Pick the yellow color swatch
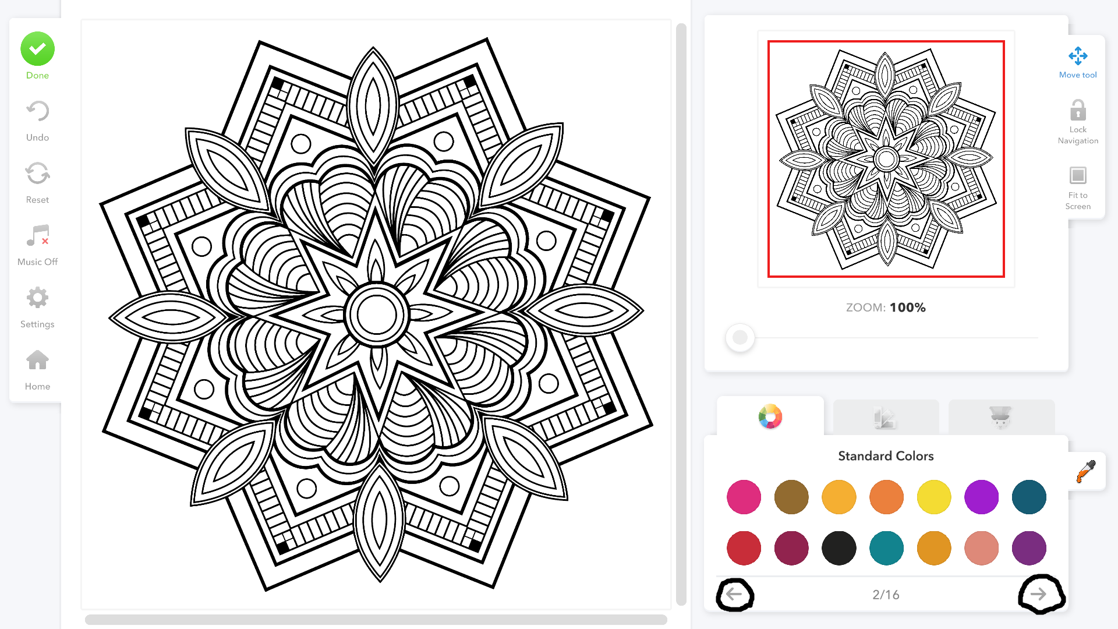1118x629 pixels. pyautogui.click(x=934, y=497)
